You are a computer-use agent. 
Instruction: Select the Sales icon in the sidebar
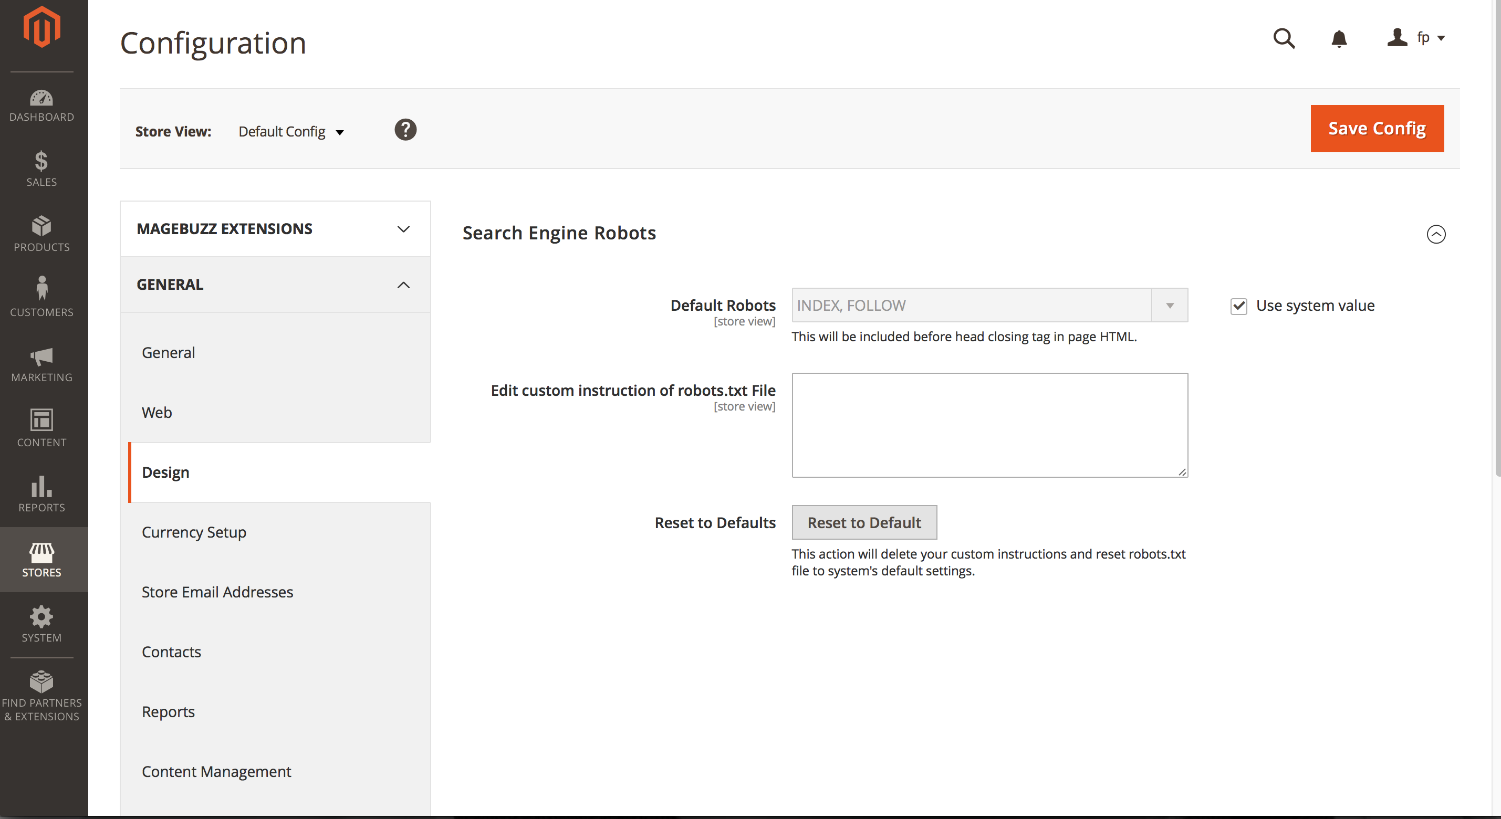(x=41, y=170)
